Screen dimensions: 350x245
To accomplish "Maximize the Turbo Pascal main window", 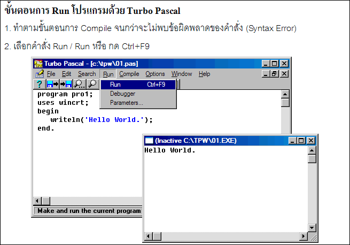I will coord(274,64).
